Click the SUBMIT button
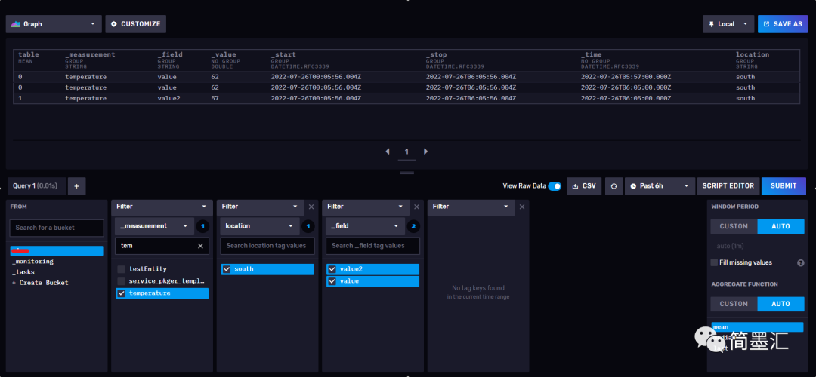Screen dimensions: 816x377 pyautogui.click(x=784, y=186)
